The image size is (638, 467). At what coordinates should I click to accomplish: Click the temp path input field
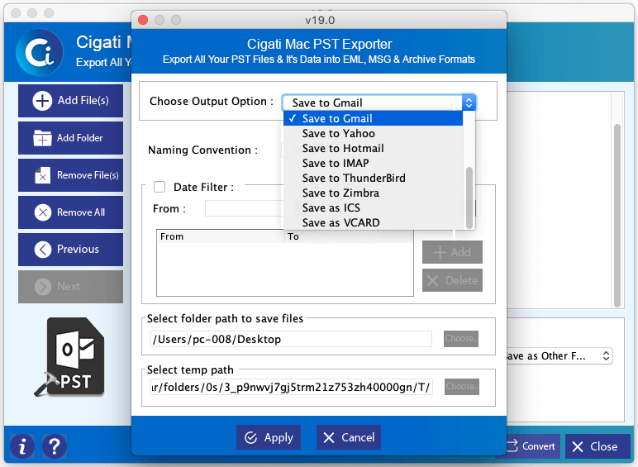pos(292,387)
